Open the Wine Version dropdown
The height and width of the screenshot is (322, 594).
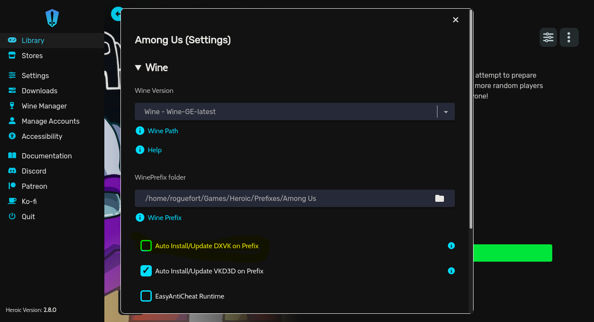click(295, 112)
